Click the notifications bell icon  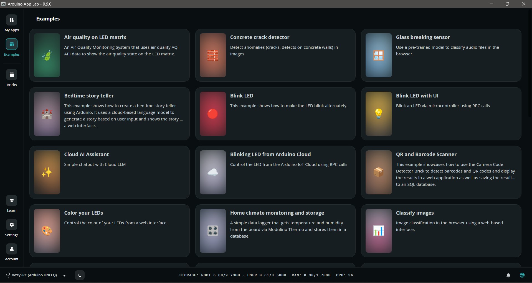(508, 275)
